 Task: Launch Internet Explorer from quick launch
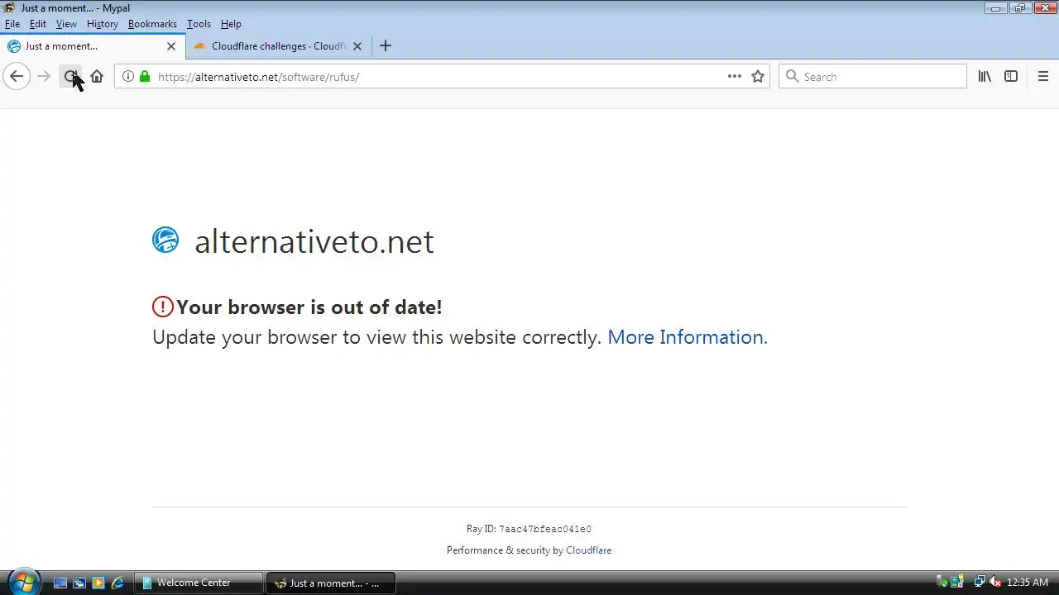pos(117,583)
